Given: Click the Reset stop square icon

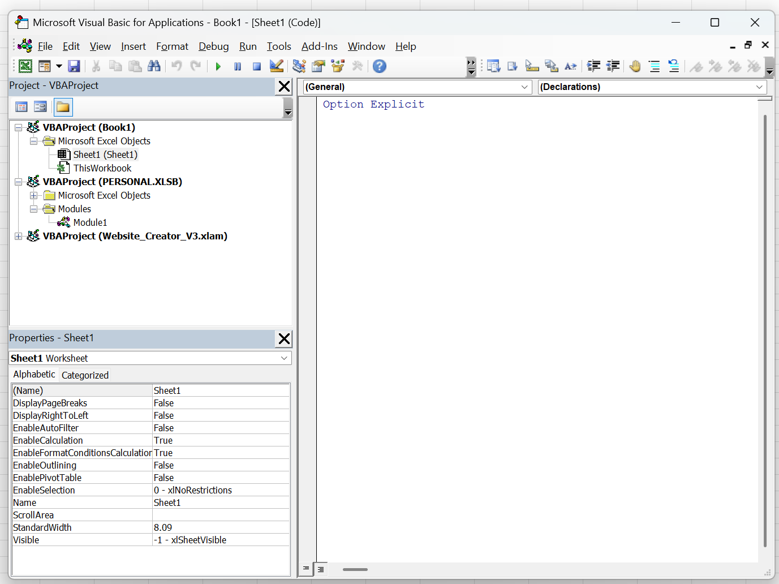Looking at the screenshot, I should coord(257,66).
